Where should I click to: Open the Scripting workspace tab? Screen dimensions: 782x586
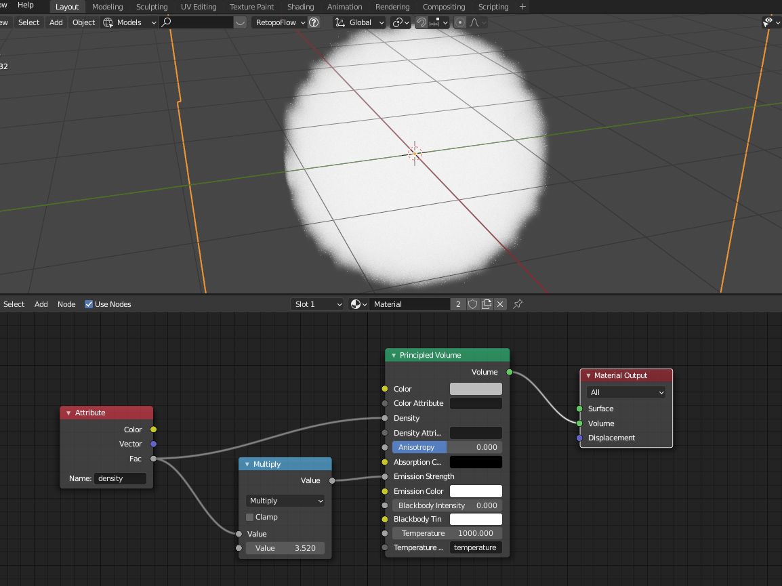(x=493, y=7)
